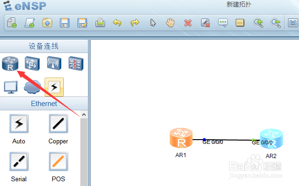Click the Save As icon with pencil
This screenshot has height=186, width=299.
[x=82, y=23]
